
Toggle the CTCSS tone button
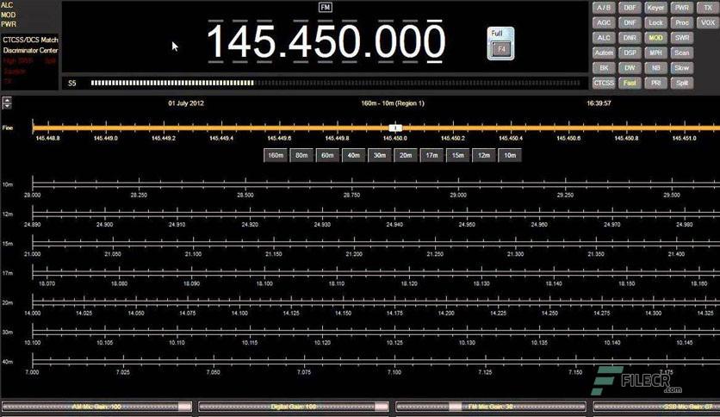pos(604,83)
